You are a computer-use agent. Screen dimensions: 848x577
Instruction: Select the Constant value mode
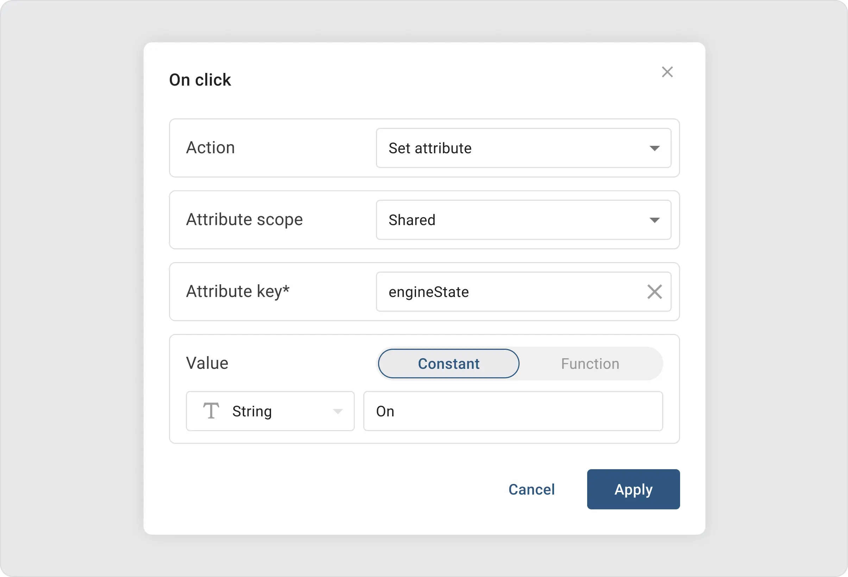pyautogui.click(x=448, y=364)
